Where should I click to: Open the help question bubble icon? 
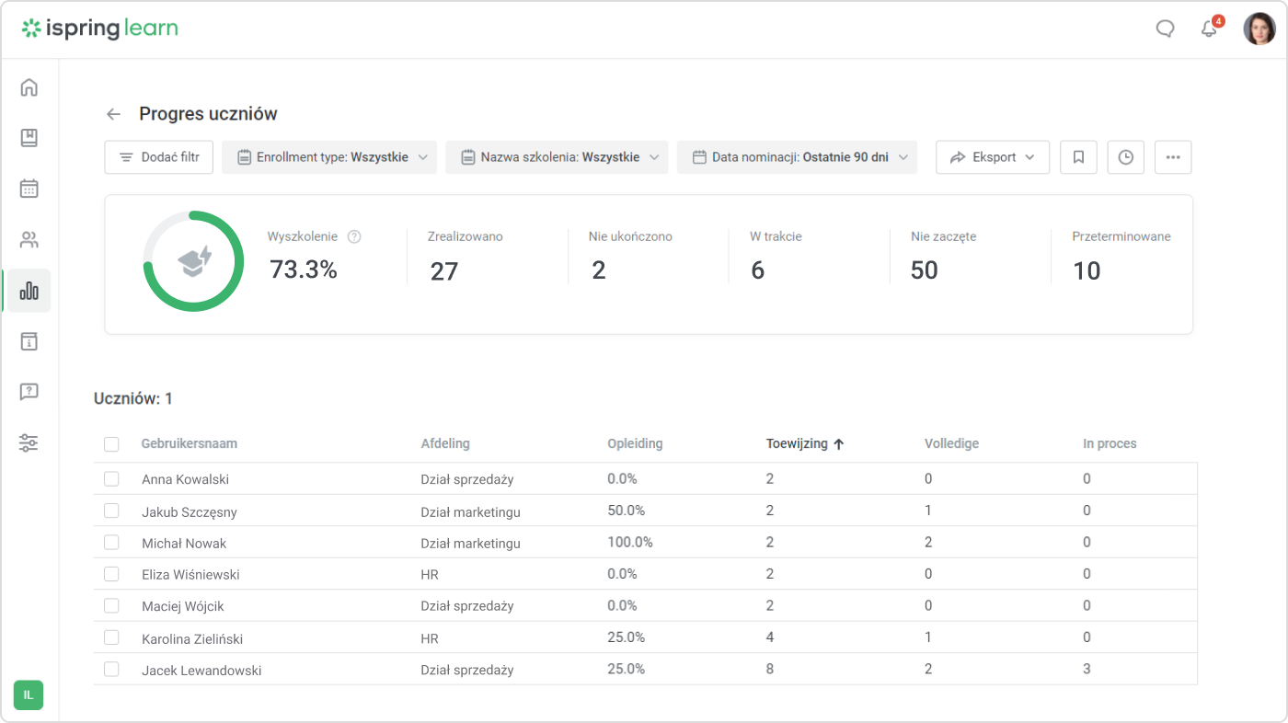click(29, 392)
